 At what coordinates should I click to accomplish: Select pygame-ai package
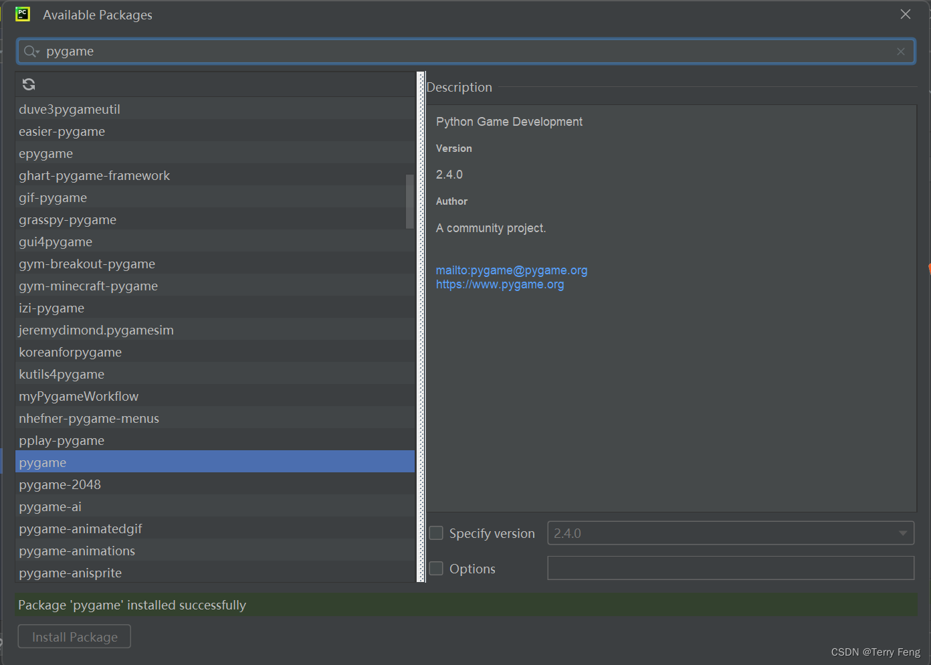[x=215, y=506]
